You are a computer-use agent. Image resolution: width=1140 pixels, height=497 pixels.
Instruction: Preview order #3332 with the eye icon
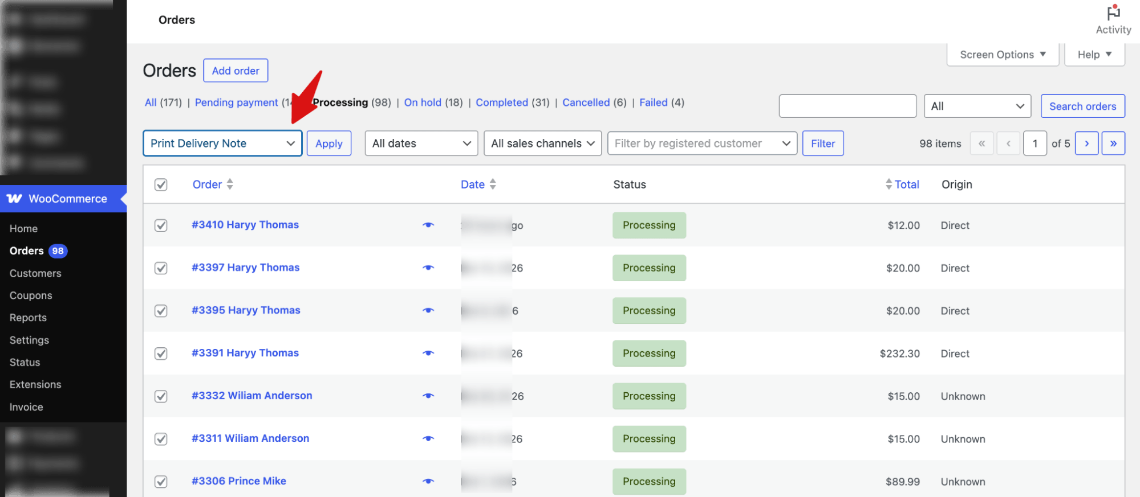pyautogui.click(x=428, y=396)
